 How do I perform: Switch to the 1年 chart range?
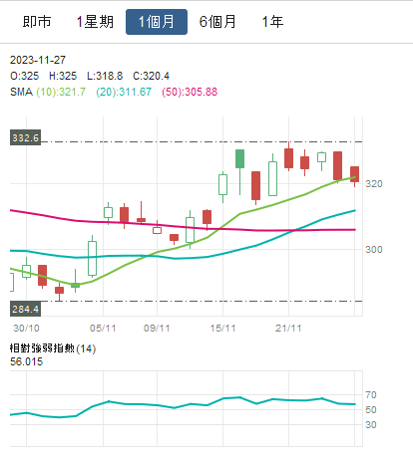272,22
